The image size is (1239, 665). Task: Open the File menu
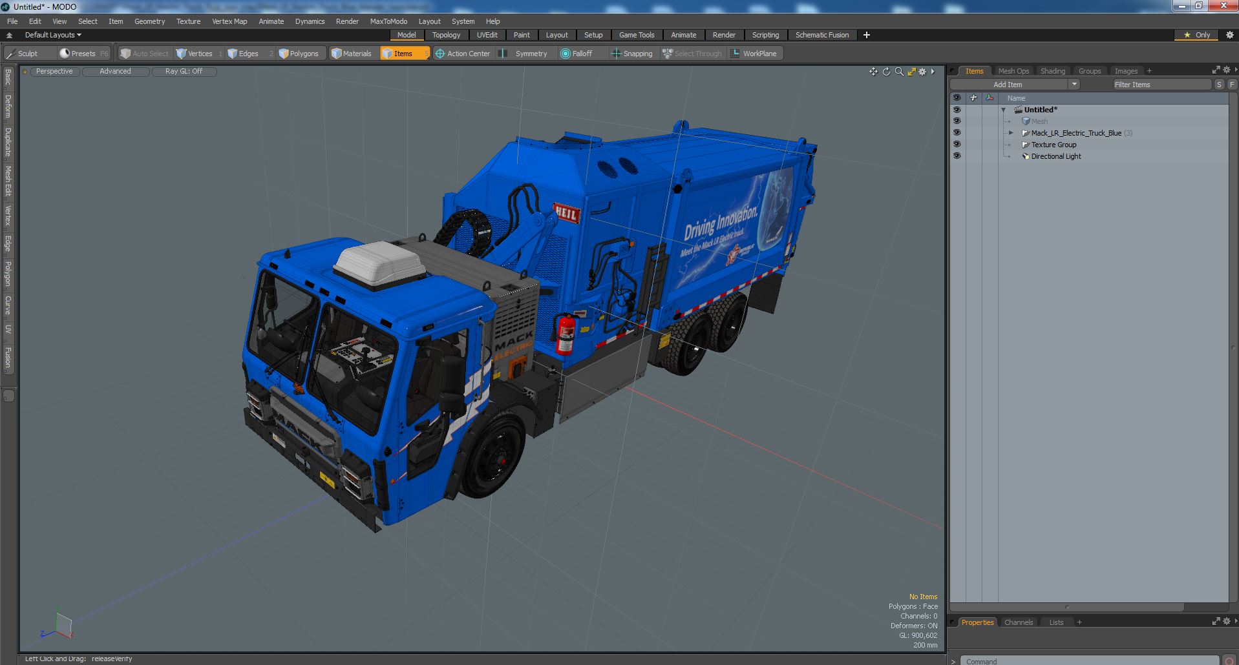pyautogui.click(x=12, y=21)
